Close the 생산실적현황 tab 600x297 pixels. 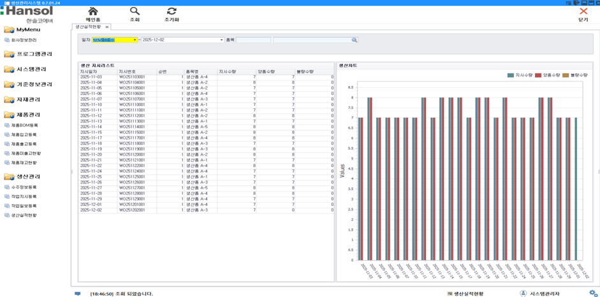coord(106,27)
